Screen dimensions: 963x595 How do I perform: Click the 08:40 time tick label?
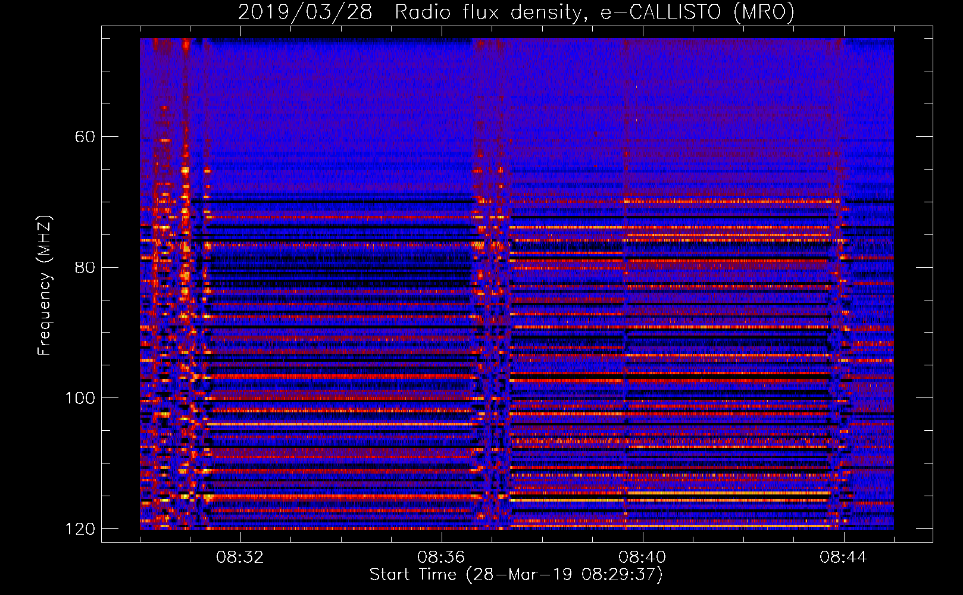642,558
